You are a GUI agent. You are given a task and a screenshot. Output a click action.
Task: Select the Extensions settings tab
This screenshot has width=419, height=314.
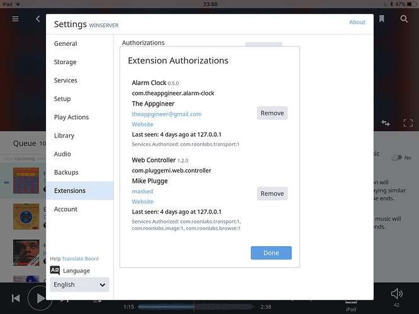coord(80,191)
